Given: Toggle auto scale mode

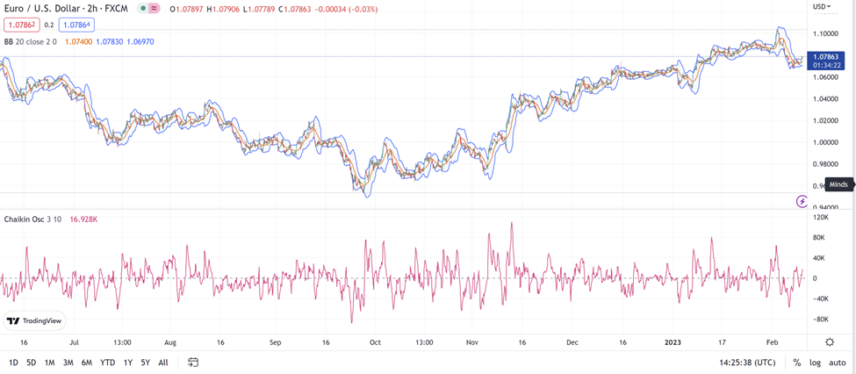Looking at the screenshot, I should click(838, 363).
